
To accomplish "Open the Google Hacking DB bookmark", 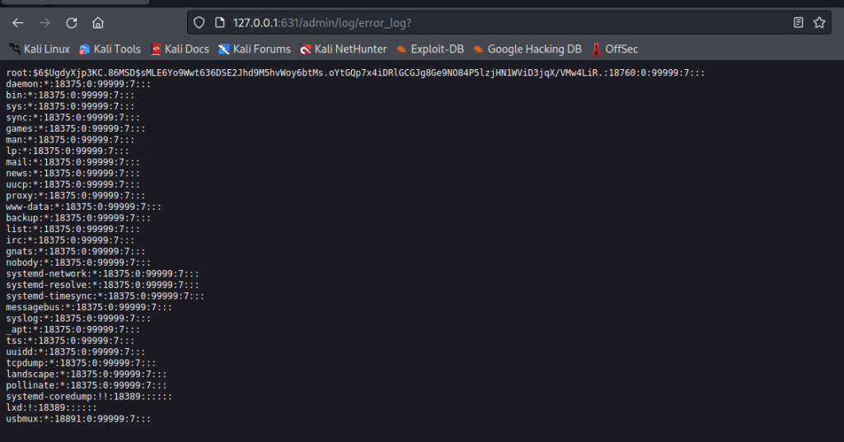I will click(x=527, y=49).
